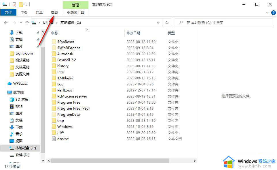
Task: Open WPS云盘 in navigation pane
Action: tap(20, 83)
